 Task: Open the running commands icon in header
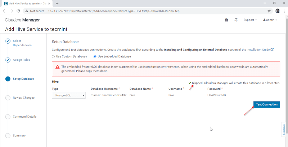point(236,20)
